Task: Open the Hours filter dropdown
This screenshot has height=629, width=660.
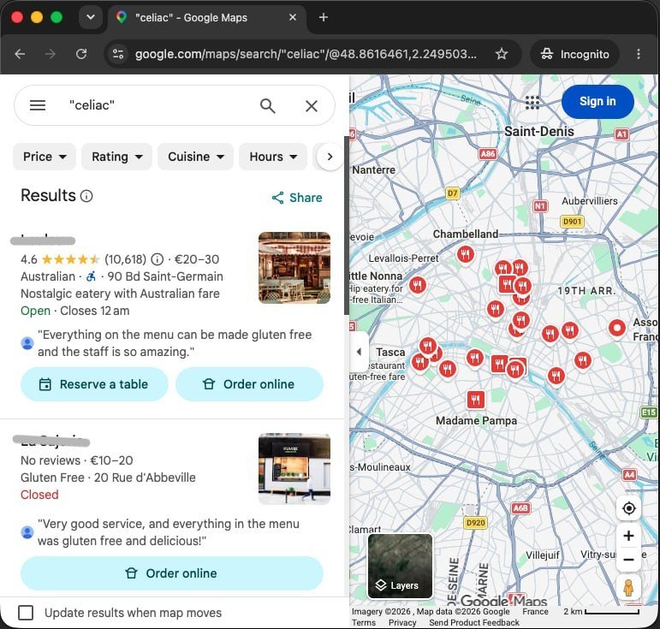Action: (x=273, y=157)
